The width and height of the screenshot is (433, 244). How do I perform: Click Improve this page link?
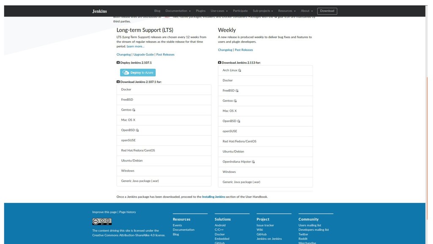(x=104, y=212)
